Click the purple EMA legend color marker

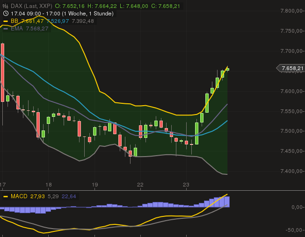6,29
